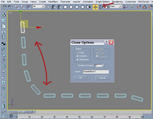Image resolution: width=153 pixels, height=119 pixels.
Task: Click reactor Linear Dashpot icon
Action: coord(3,55)
